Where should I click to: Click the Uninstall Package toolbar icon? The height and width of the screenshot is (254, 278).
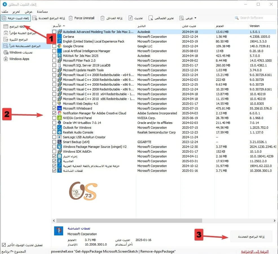[x=4, y=18]
